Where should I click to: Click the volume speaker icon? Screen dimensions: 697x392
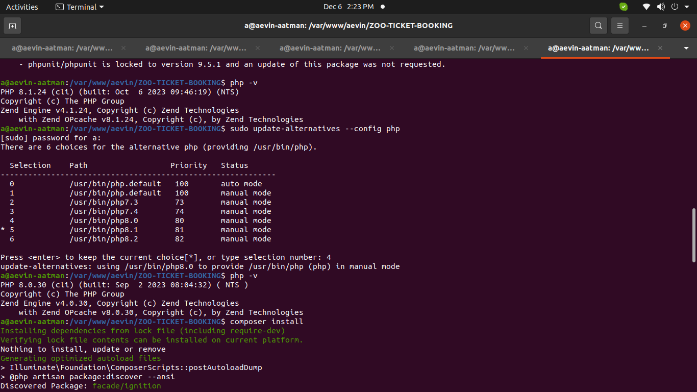pos(661,7)
